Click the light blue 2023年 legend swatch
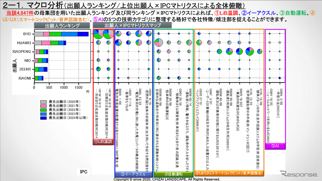The image size is (322, 181). coord(43,114)
